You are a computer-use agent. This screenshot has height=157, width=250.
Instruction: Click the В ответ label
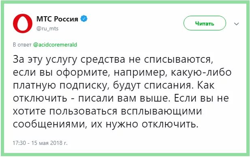pyautogui.click(x=22, y=45)
